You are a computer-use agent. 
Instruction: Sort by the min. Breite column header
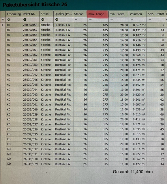[x=119, y=14]
